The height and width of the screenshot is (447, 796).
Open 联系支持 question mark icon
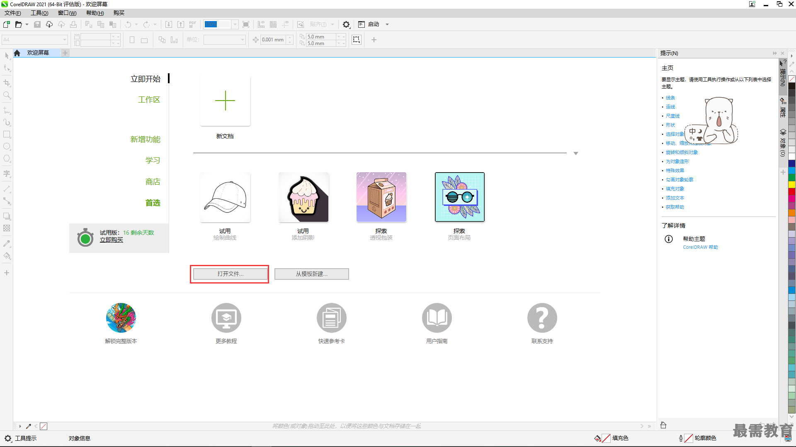542,318
